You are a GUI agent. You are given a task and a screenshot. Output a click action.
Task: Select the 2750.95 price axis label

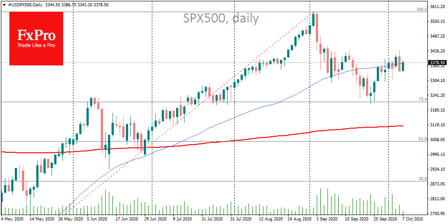click(437, 213)
